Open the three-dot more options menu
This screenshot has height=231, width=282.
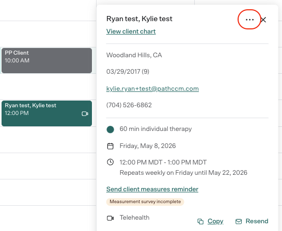[x=249, y=20]
